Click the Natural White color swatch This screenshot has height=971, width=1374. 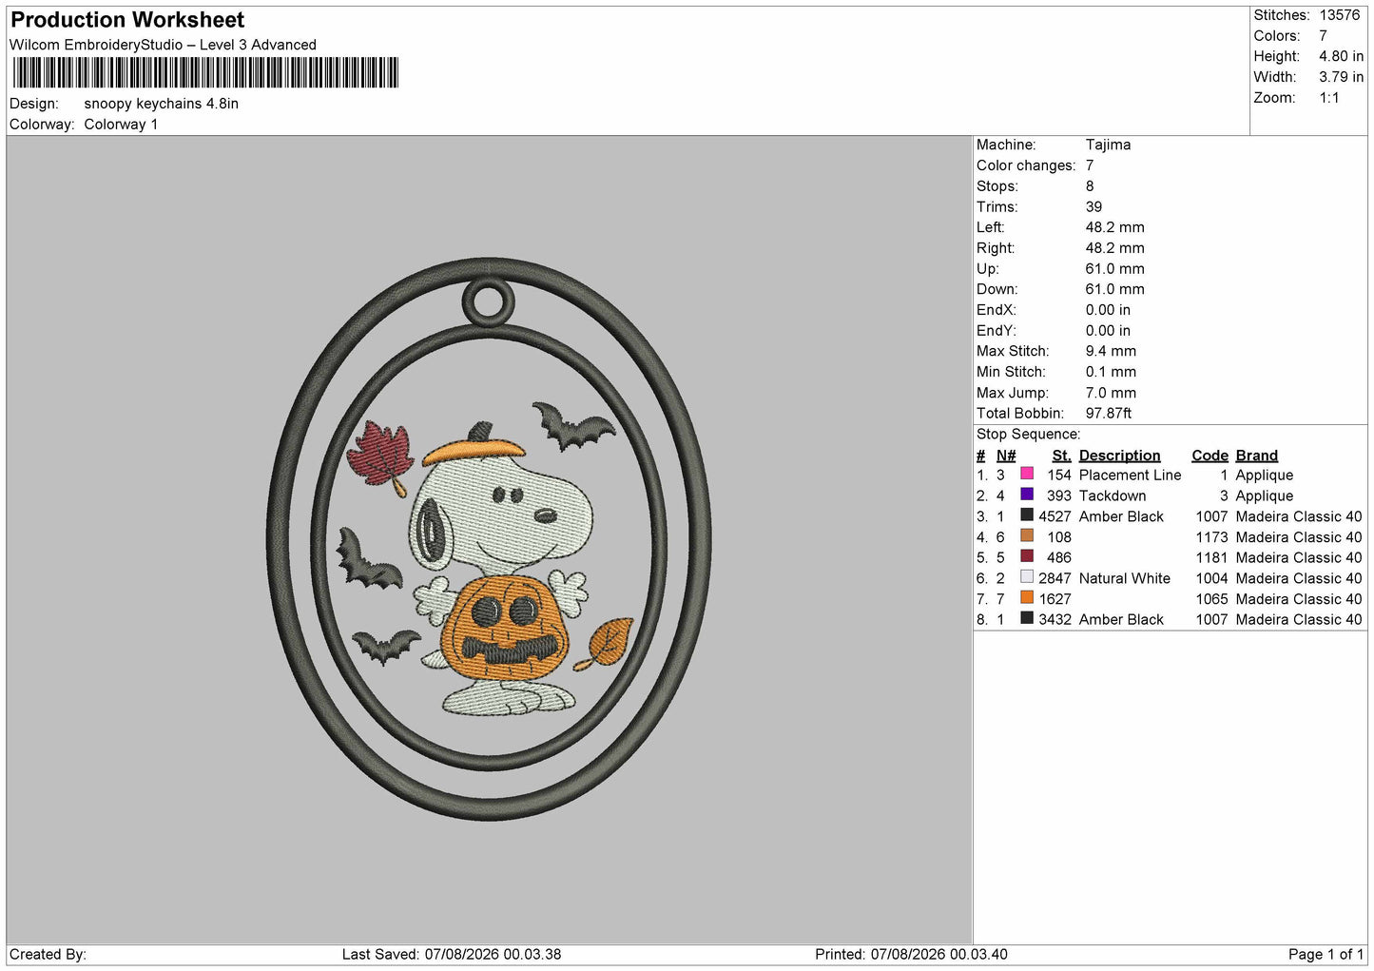(1027, 576)
